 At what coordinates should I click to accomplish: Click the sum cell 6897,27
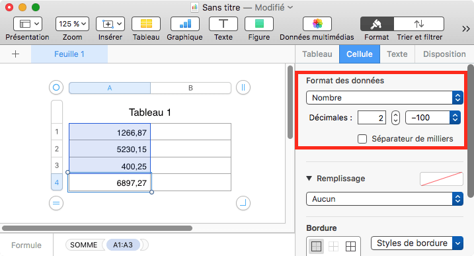point(110,183)
